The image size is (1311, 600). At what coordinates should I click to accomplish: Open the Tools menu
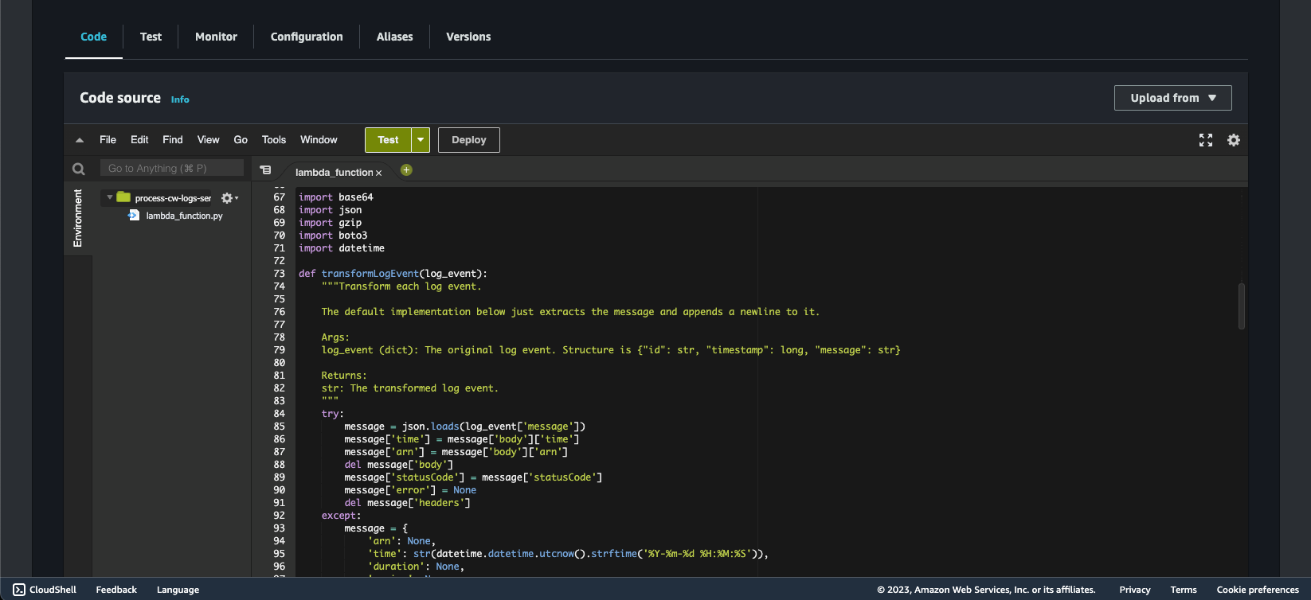click(274, 140)
